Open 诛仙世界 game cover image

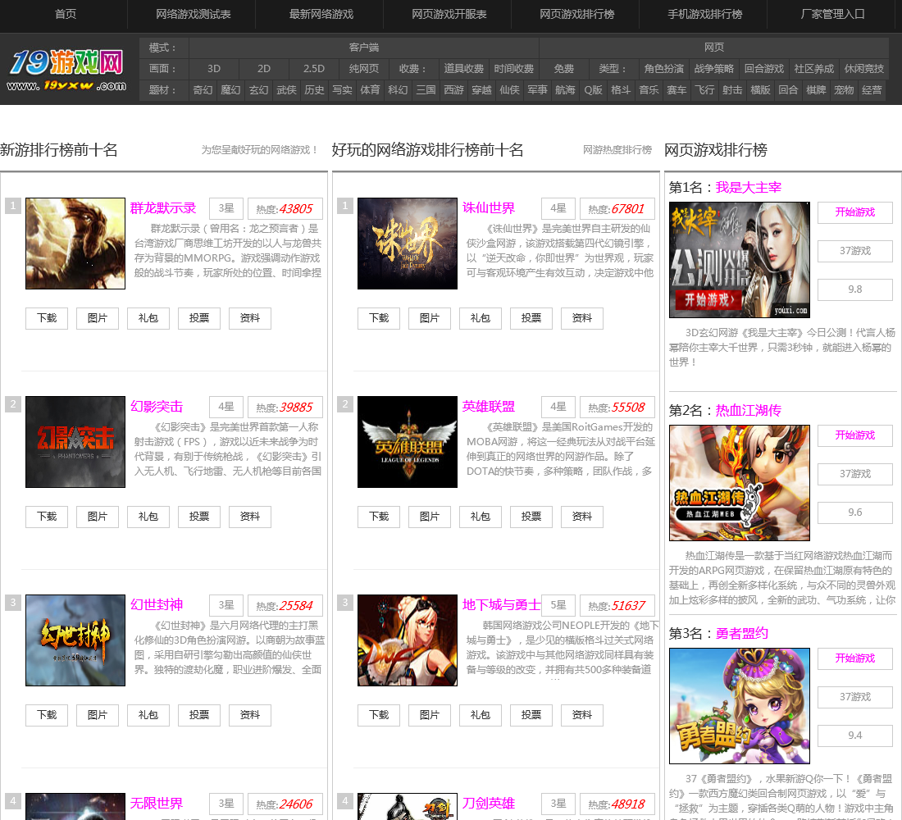coord(408,244)
